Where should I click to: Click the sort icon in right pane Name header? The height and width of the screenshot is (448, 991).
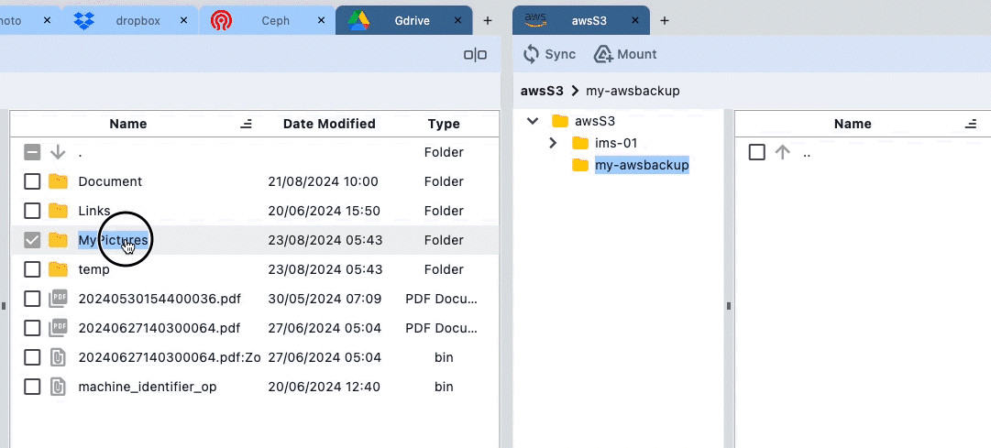[x=971, y=124]
